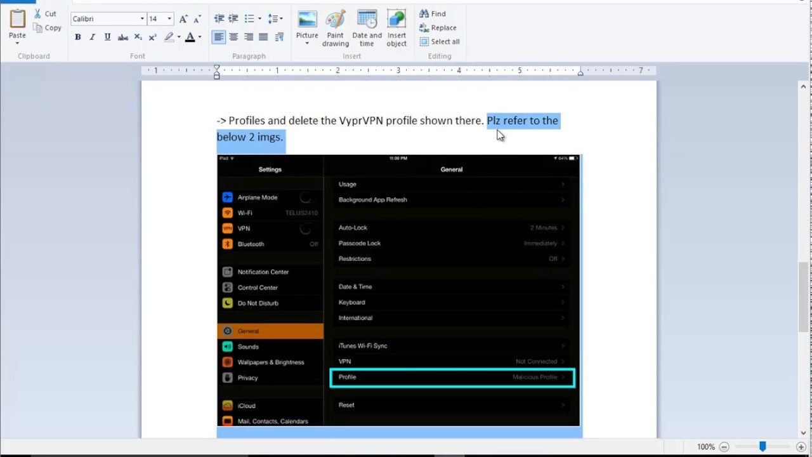The image size is (812, 457).
Task: Toggle superscript formatting
Action: point(152,37)
